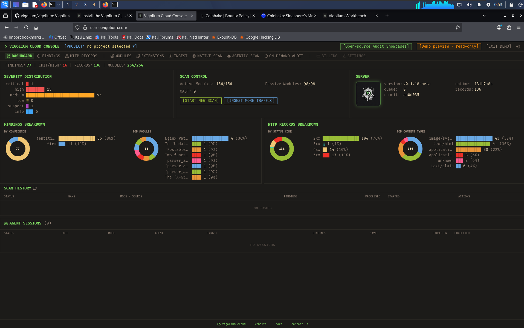
Task: Switch to Coinhako Bounty Policy tab
Action: click(x=227, y=16)
